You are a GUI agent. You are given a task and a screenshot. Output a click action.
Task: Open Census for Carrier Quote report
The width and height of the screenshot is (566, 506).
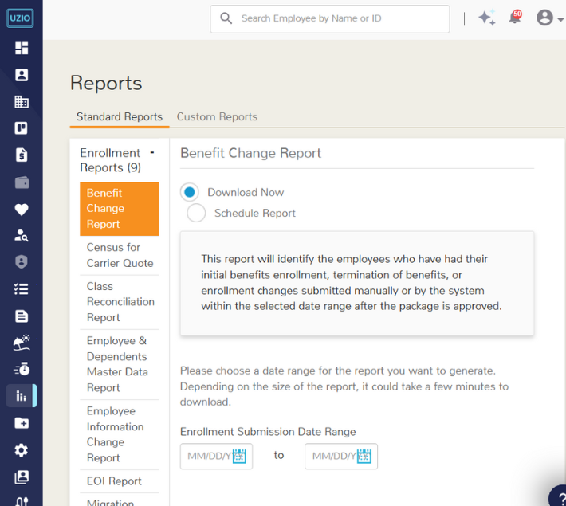[119, 255]
